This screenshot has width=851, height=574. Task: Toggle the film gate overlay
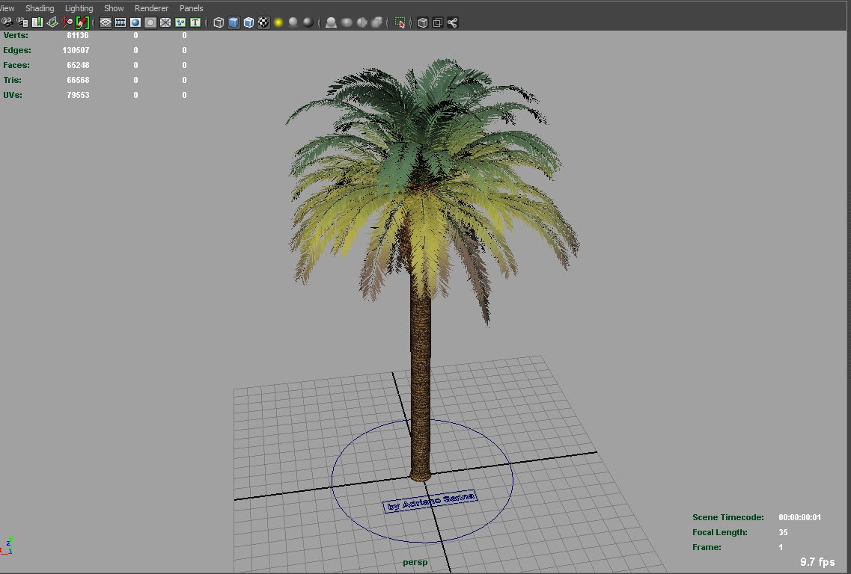(121, 22)
